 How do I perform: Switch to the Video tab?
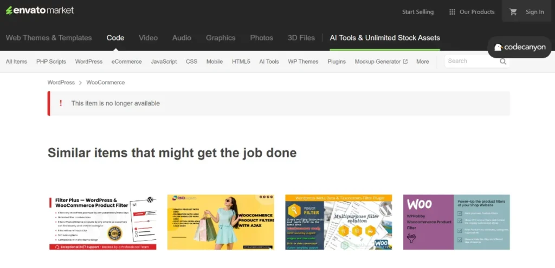click(149, 38)
